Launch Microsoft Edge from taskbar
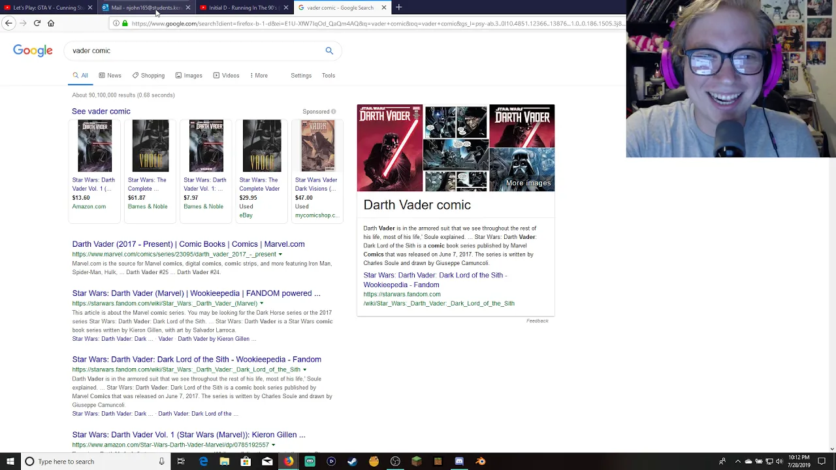The height and width of the screenshot is (470, 836). coord(203,462)
